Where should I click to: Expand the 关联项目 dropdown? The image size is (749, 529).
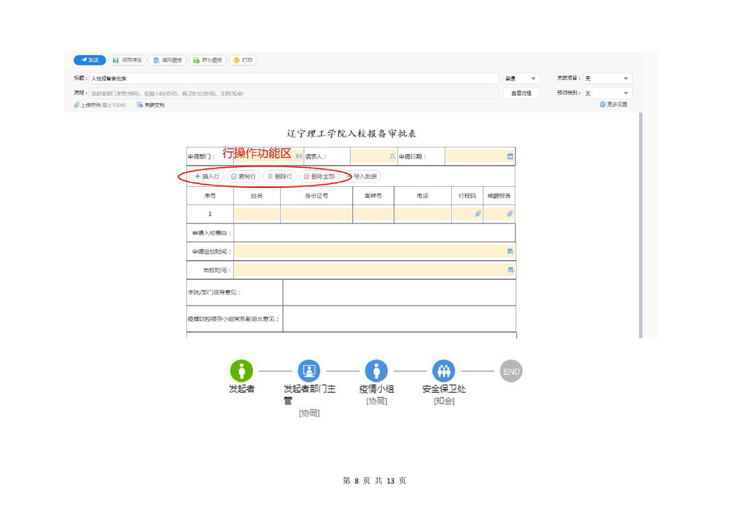pyautogui.click(x=607, y=78)
